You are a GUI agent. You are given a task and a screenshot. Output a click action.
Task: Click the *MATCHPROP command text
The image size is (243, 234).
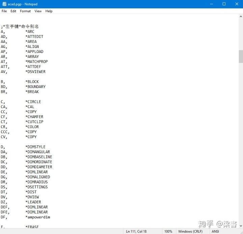tap(36, 62)
